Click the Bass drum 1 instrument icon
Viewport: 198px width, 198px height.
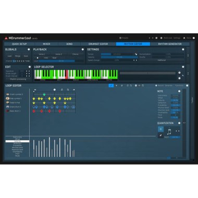(x=7, y=111)
